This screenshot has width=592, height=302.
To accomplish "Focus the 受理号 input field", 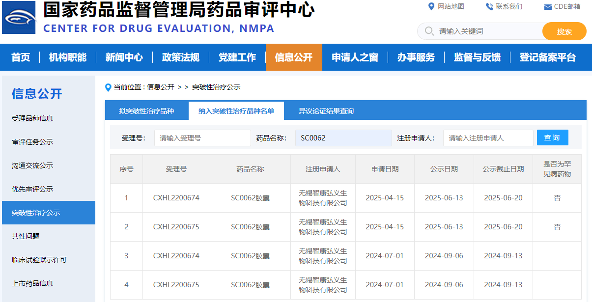I will point(202,138).
